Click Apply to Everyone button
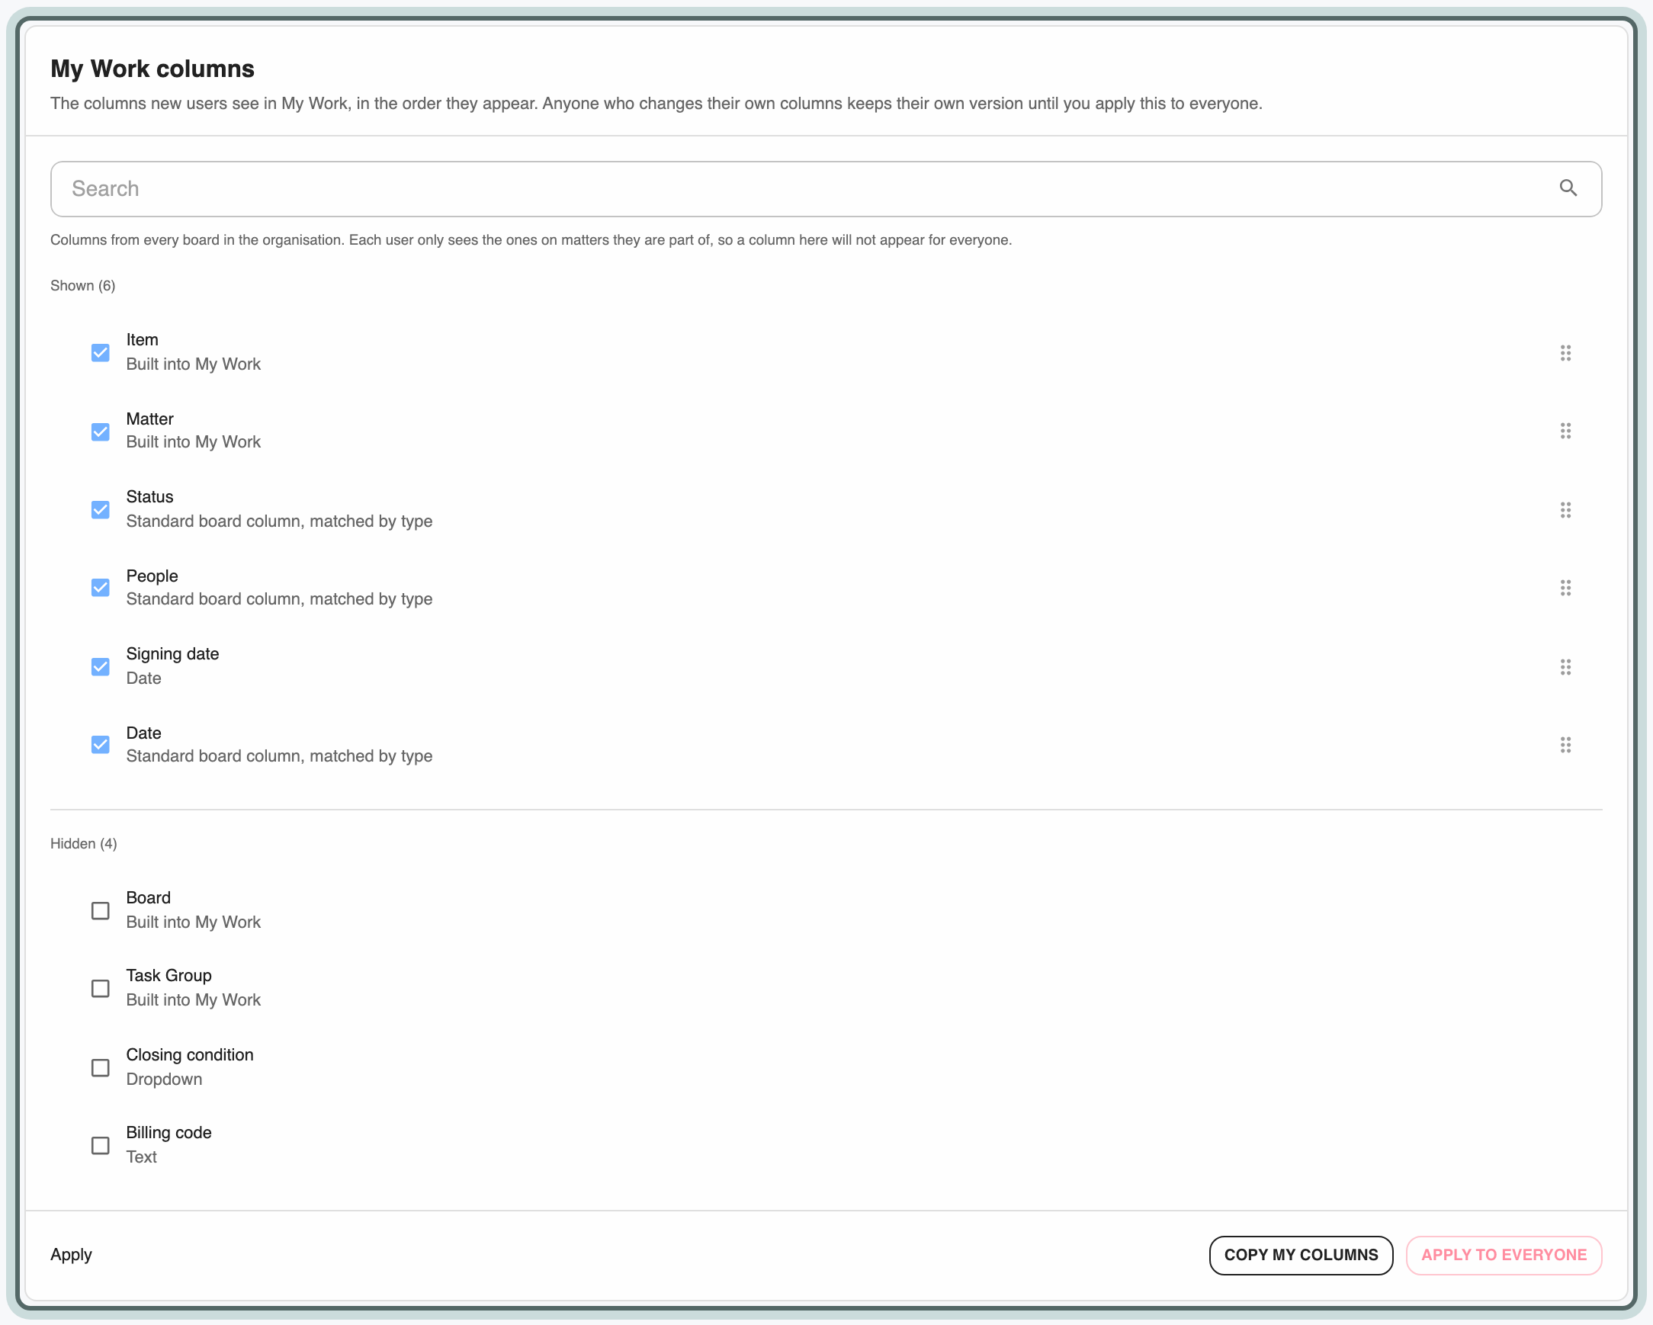Image resolution: width=1653 pixels, height=1325 pixels. tap(1504, 1255)
